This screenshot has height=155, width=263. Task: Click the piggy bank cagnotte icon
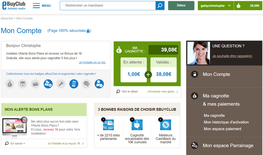click(137, 125)
